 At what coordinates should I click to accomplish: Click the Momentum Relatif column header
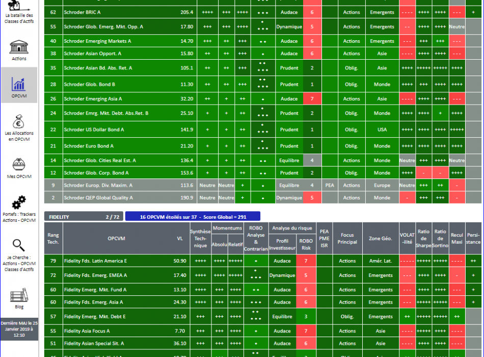coord(235,244)
